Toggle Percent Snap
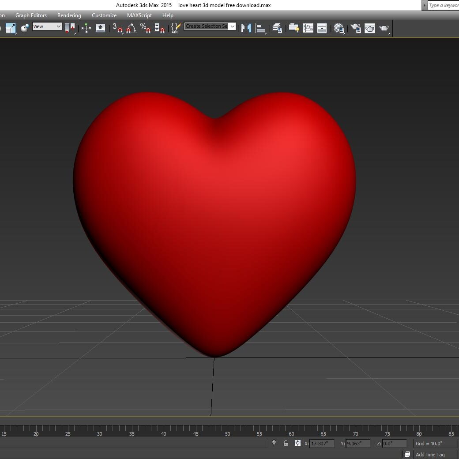 click(x=145, y=28)
